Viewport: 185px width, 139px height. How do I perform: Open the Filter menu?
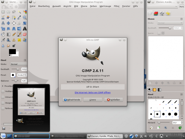point(117,6)
